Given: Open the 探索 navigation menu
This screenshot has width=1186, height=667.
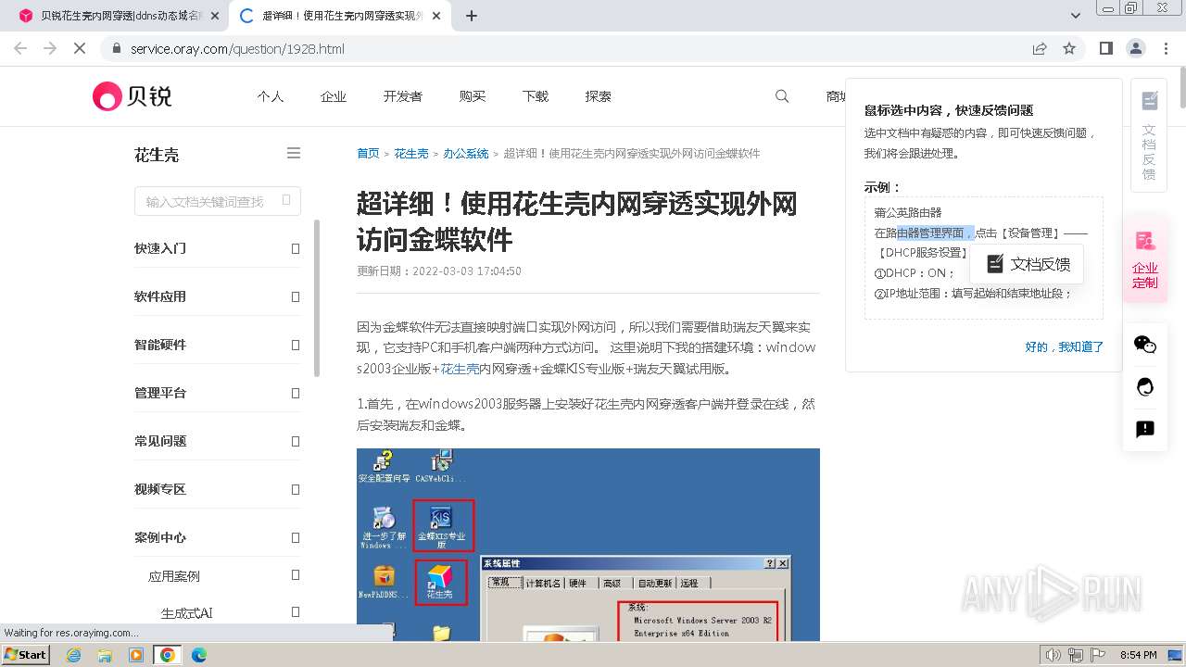Looking at the screenshot, I should [599, 96].
